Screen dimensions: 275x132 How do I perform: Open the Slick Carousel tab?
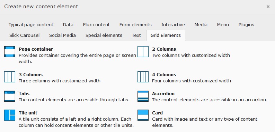(x=24, y=35)
